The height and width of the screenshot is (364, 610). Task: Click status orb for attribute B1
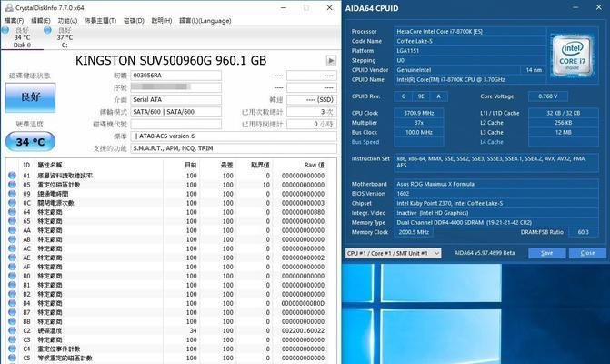pyautogui.click(x=12, y=285)
